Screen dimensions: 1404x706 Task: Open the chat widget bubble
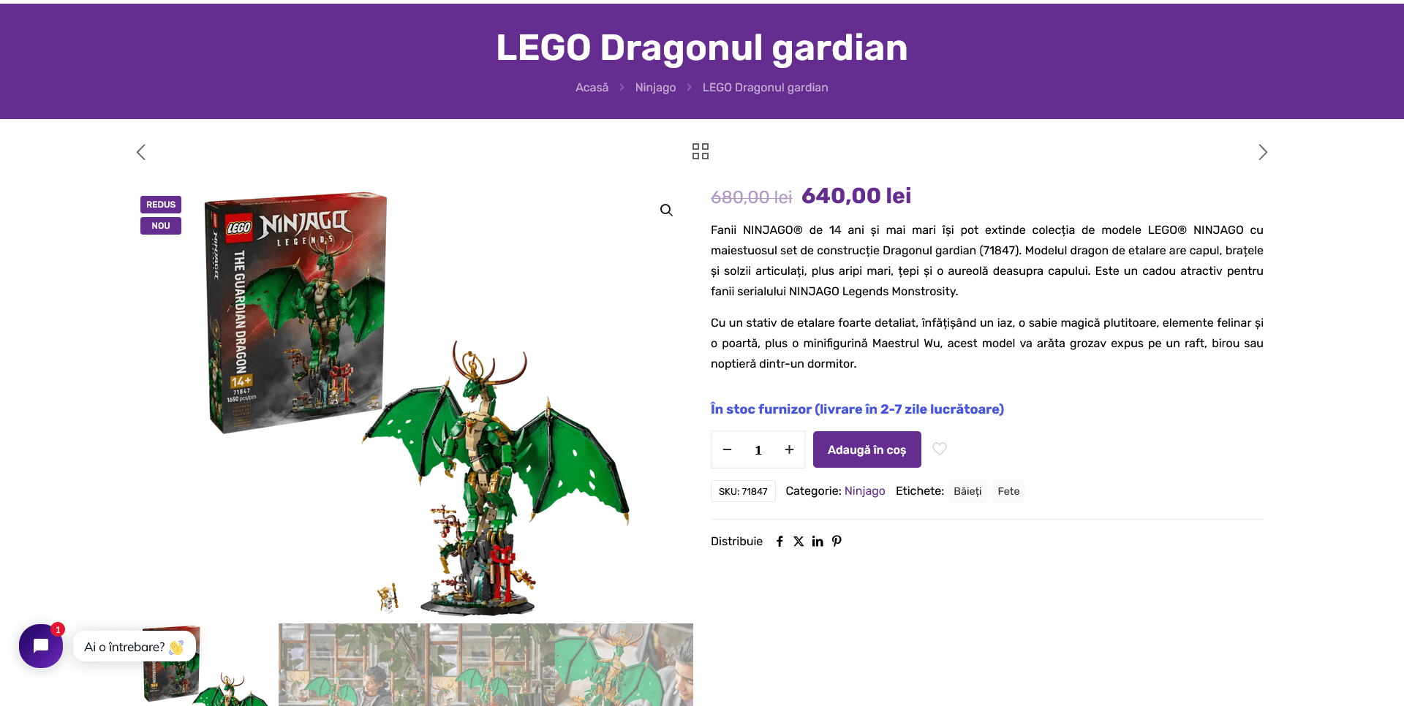pos(41,646)
